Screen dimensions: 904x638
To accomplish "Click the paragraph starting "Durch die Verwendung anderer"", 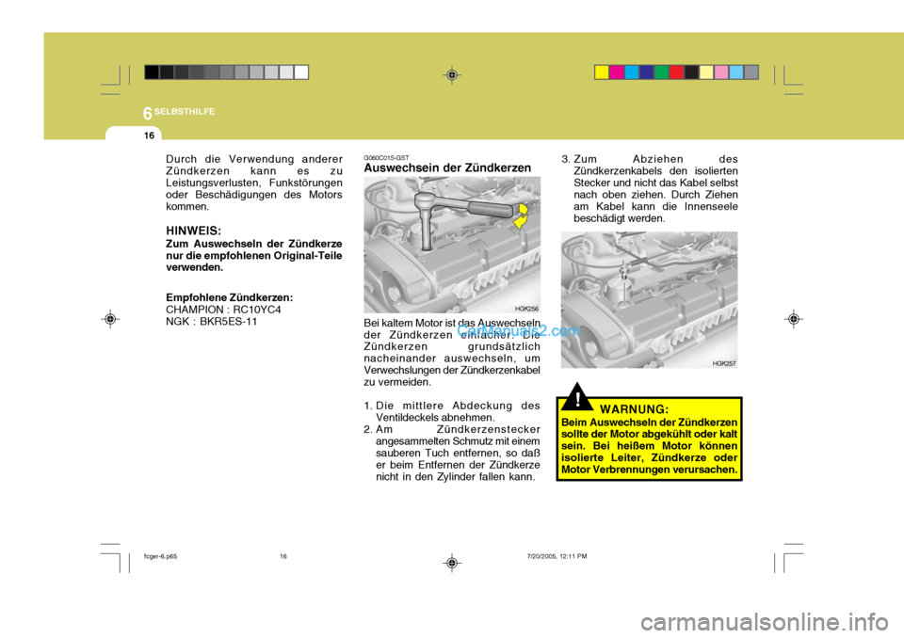I will click(254, 183).
